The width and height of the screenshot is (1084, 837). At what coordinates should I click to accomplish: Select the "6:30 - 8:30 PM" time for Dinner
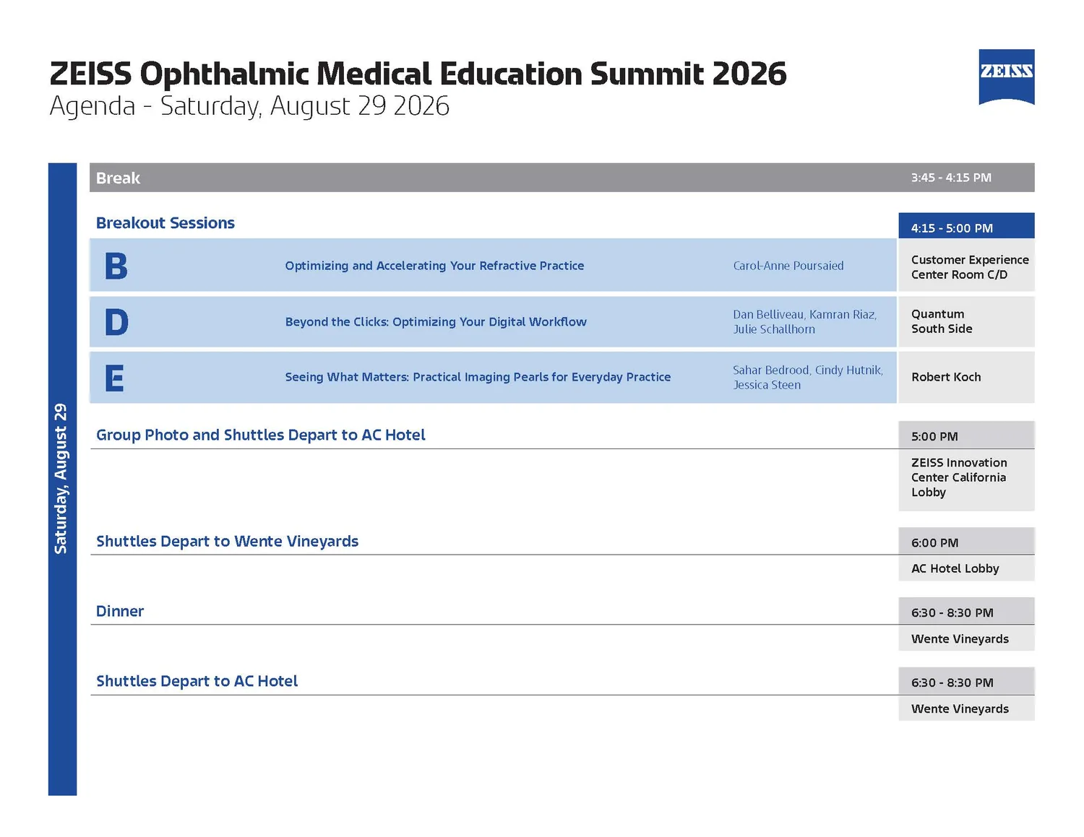coord(952,613)
